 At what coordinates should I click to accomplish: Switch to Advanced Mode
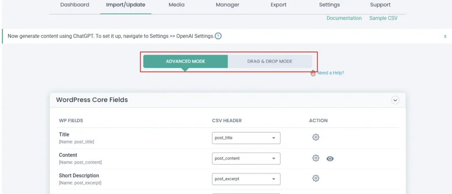click(185, 61)
